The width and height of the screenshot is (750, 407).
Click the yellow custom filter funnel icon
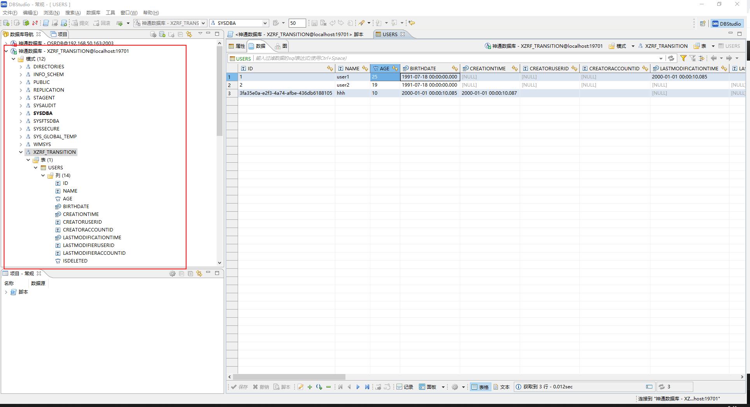click(683, 58)
